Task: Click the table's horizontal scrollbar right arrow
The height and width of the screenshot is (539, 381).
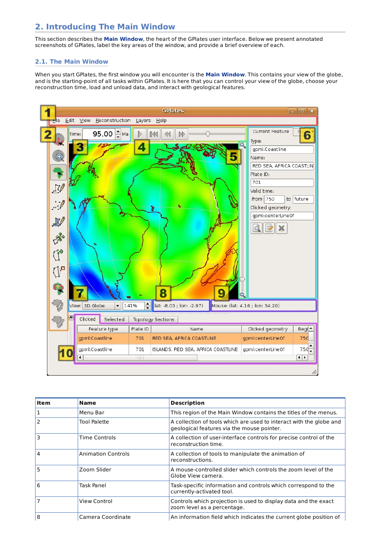Action: [x=305, y=358]
